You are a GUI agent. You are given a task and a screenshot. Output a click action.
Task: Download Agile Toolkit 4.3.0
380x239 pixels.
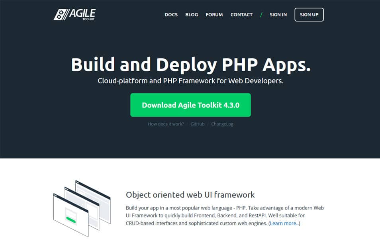(190, 105)
